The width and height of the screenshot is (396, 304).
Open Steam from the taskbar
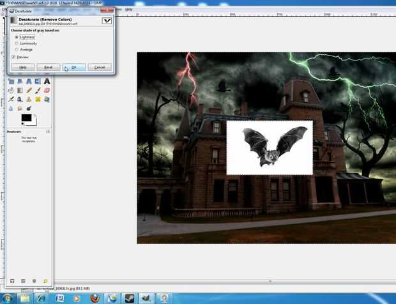129,298
